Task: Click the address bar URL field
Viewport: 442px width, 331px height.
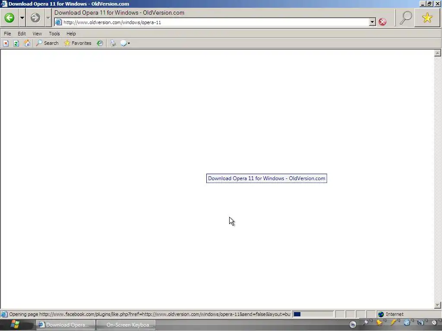Action: pos(216,22)
